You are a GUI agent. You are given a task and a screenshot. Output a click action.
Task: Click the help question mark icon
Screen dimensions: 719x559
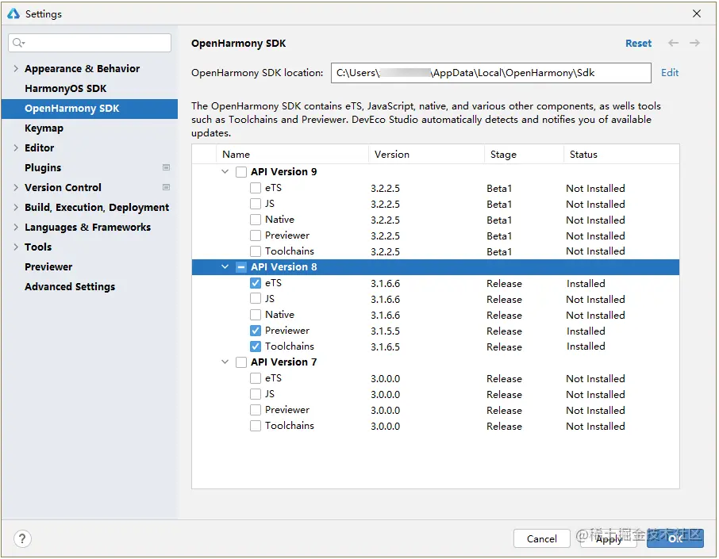(22, 539)
